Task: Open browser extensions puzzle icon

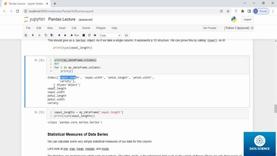Action: click(242, 11)
